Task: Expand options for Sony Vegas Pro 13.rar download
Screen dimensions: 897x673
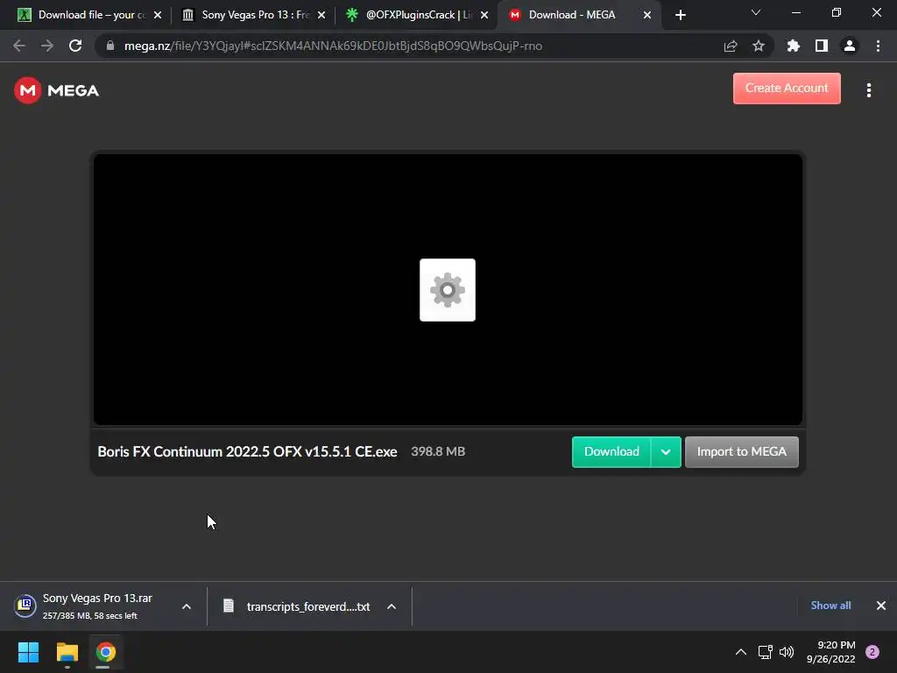Action: coord(187,606)
